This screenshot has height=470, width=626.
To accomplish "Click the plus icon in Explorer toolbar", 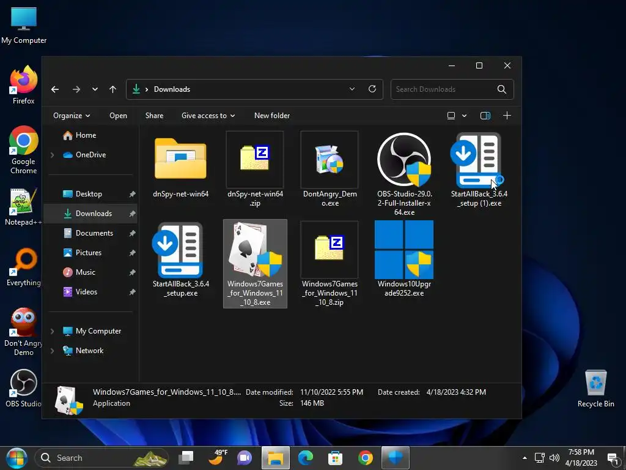I will (507, 116).
